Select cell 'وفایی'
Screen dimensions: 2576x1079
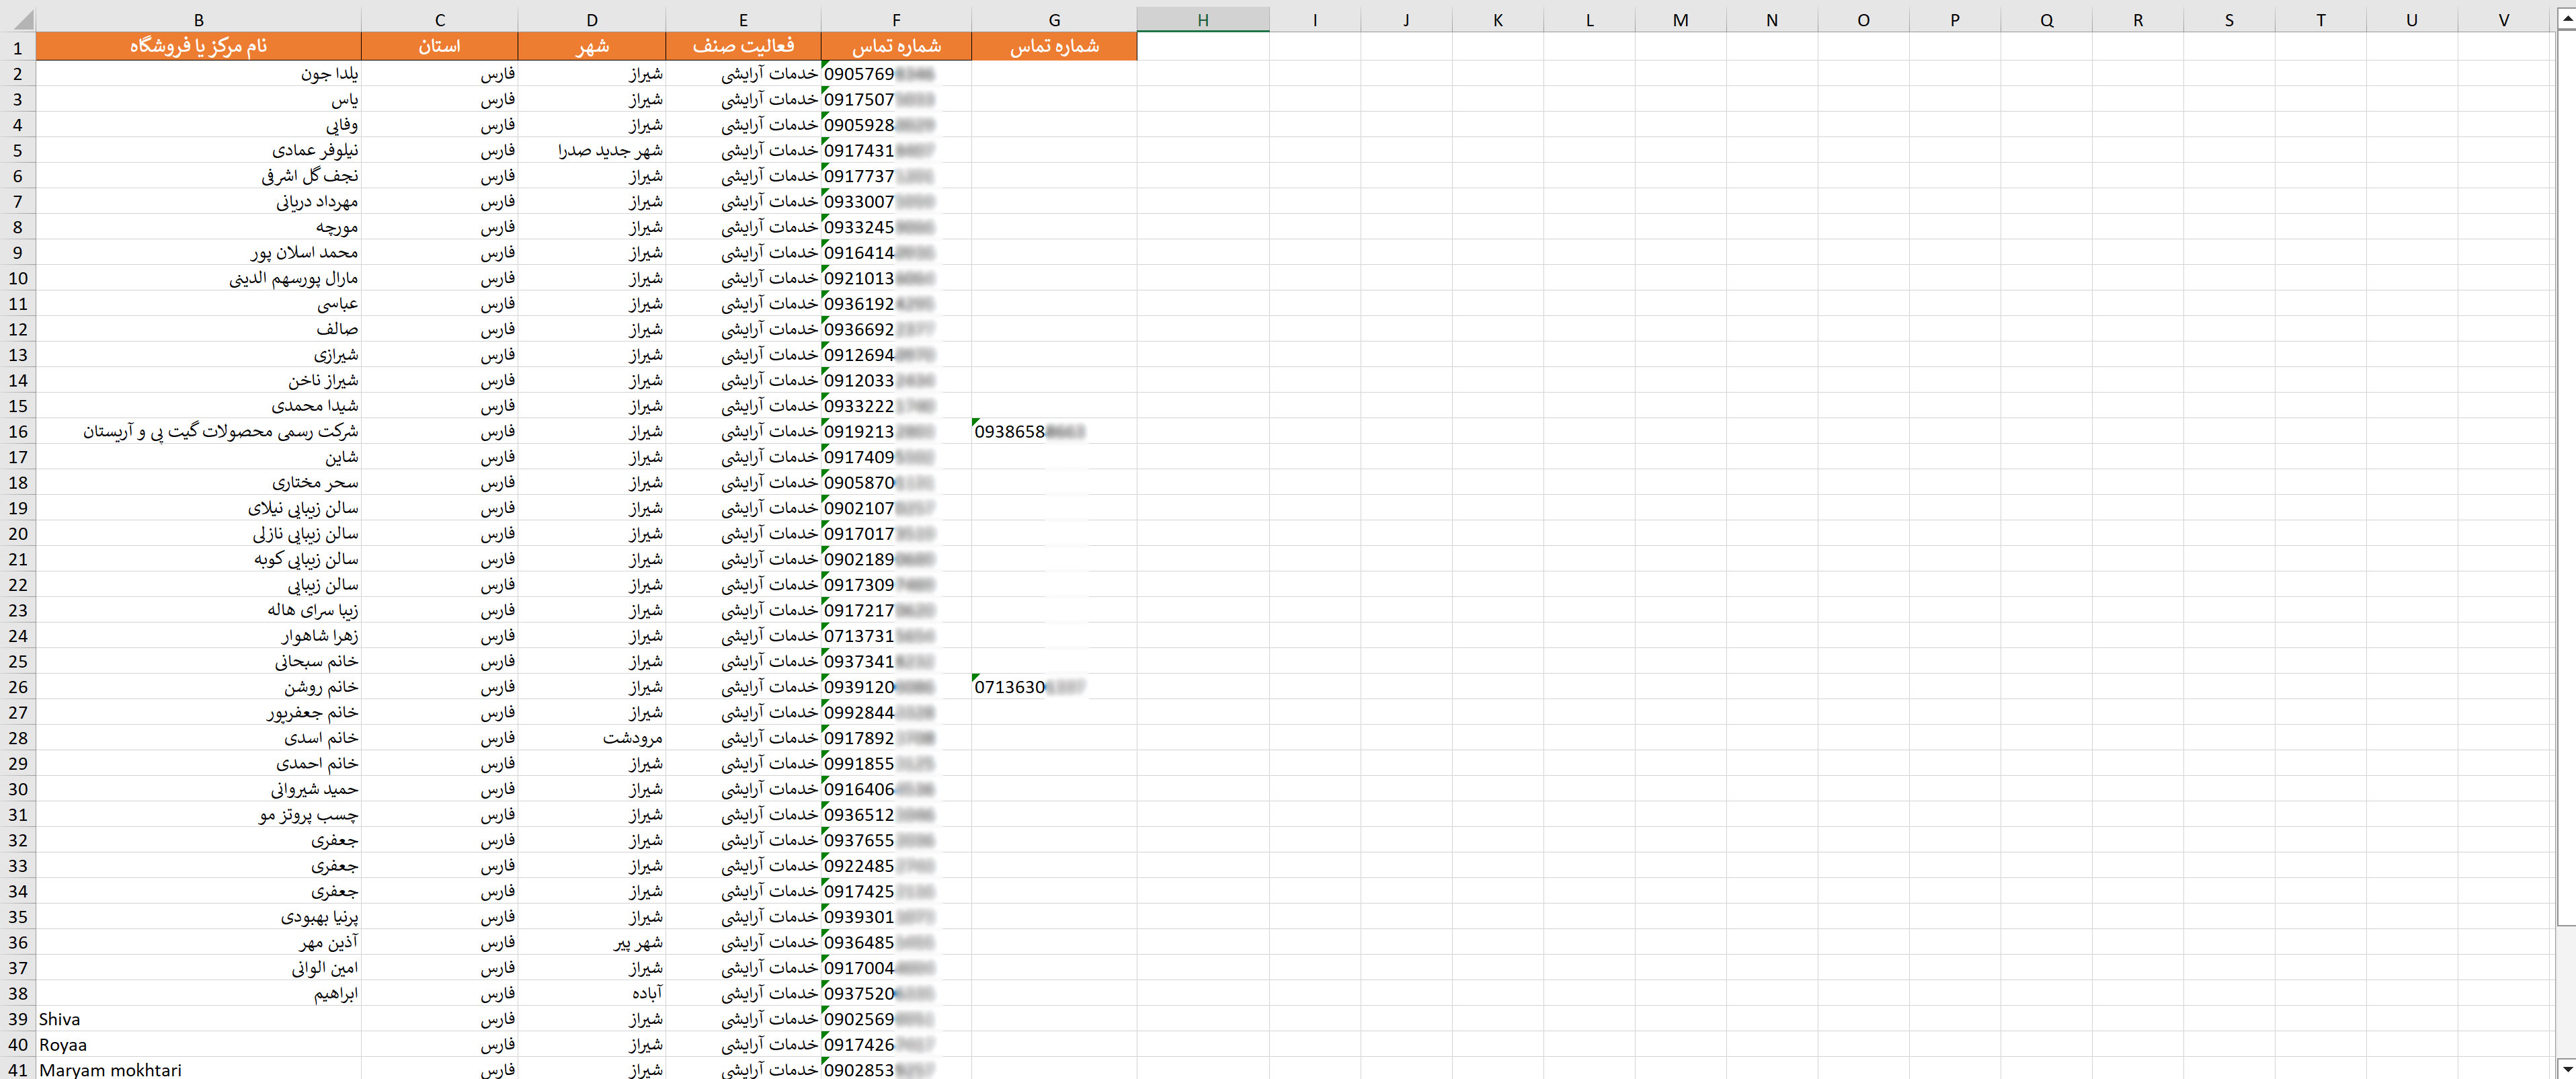(x=198, y=124)
